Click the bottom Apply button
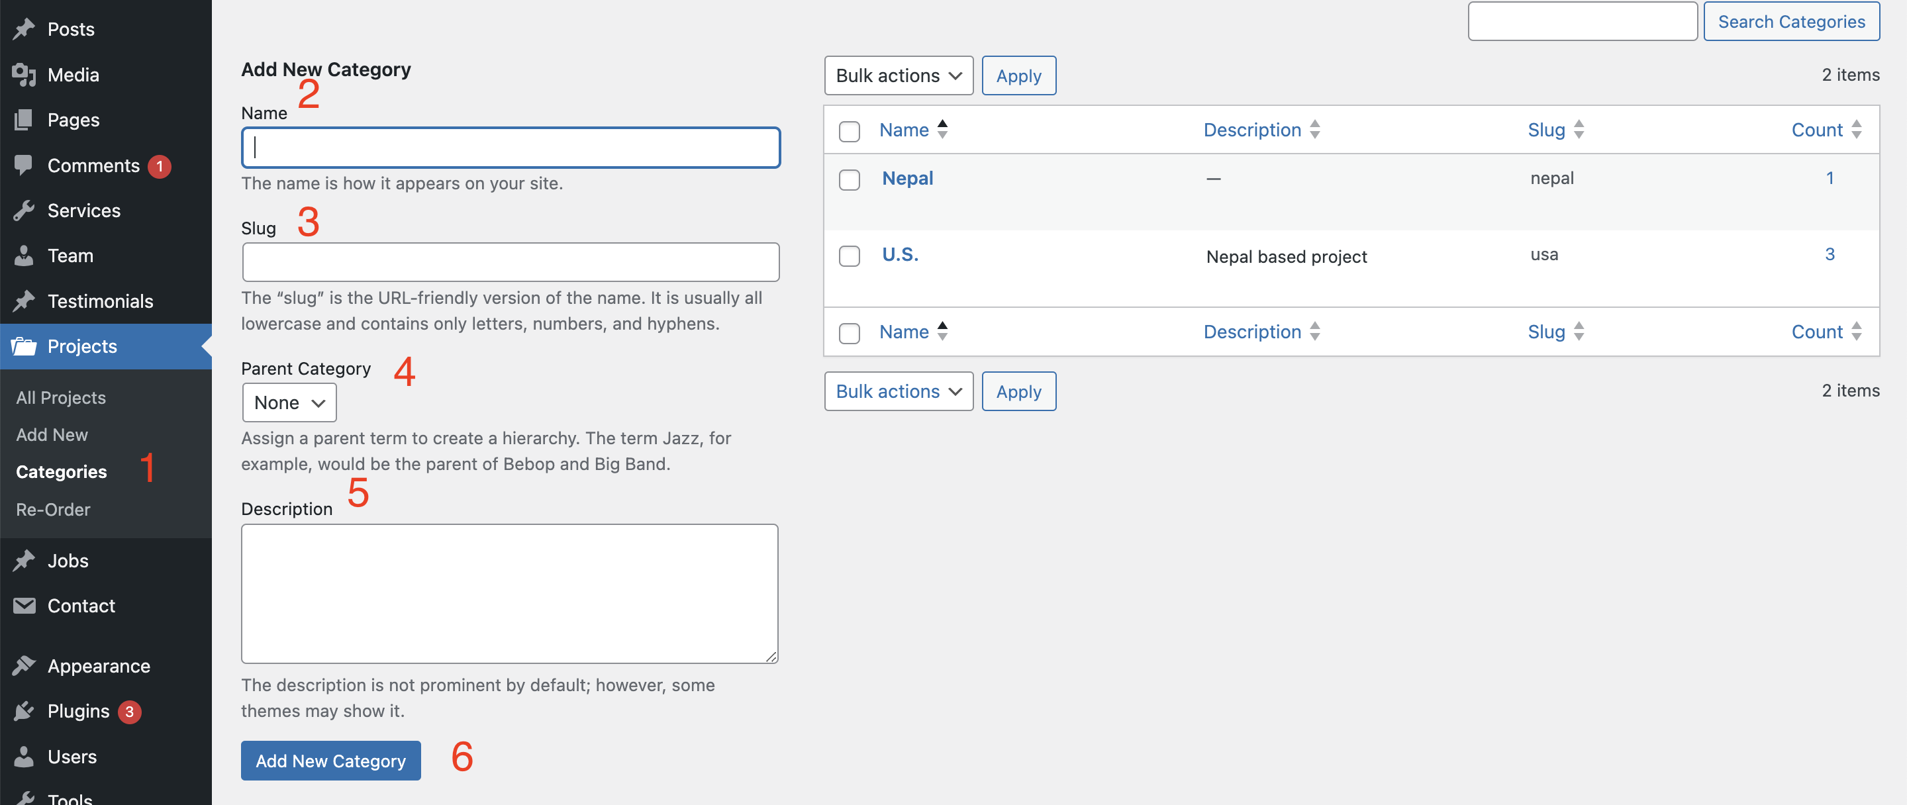Screen dimensions: 1907x805 point(1018,391)
